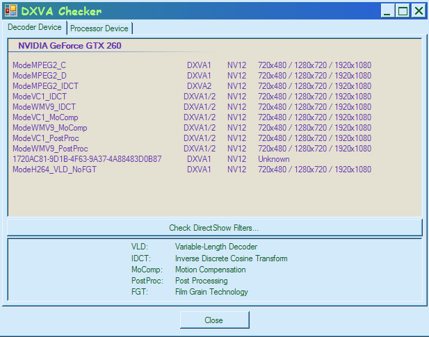This screenshot has width=429, height=337.
Task: Click the Film Grain Technology description
Action: [211, 292]
